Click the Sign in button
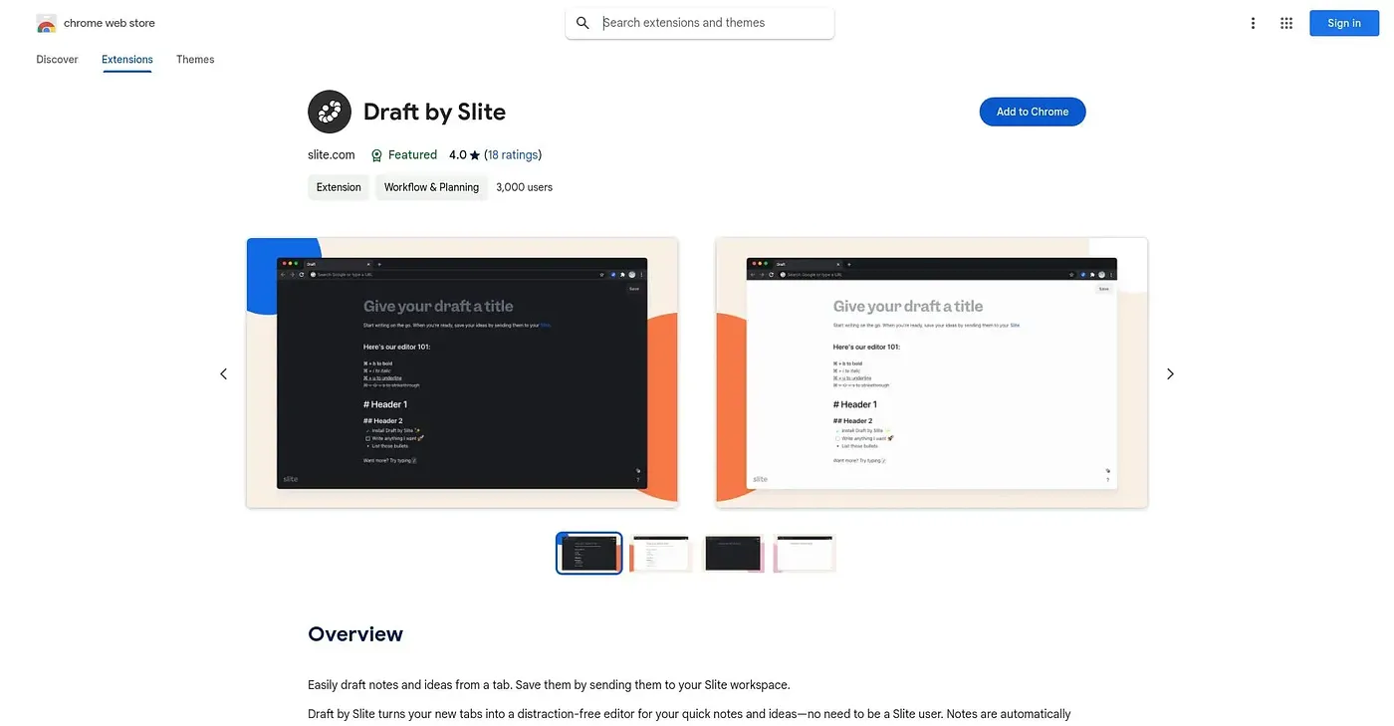 [1343, 23]
